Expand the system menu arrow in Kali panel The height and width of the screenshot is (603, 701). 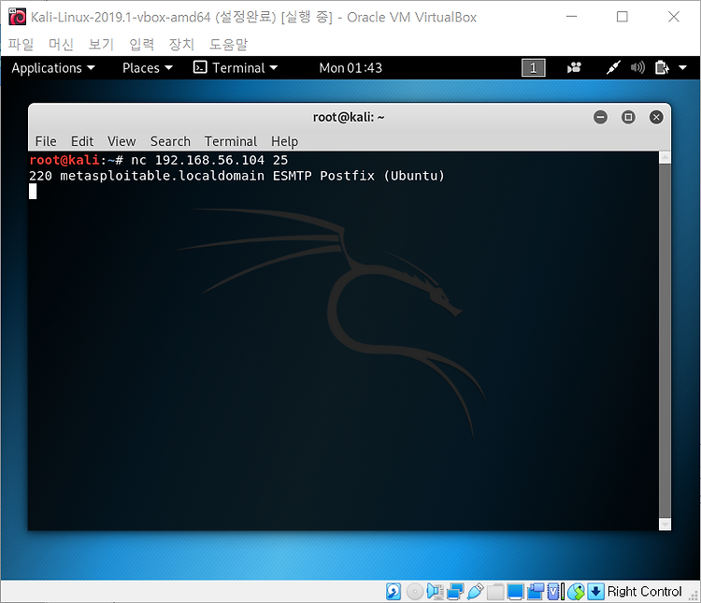[x=682, y=68]
